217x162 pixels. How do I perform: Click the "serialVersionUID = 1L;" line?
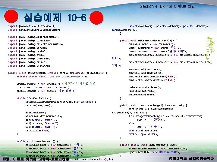53,76
